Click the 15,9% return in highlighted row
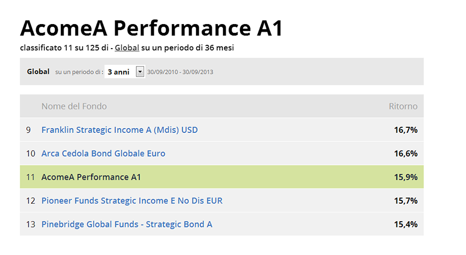466x255 pixels. (406, 177)
